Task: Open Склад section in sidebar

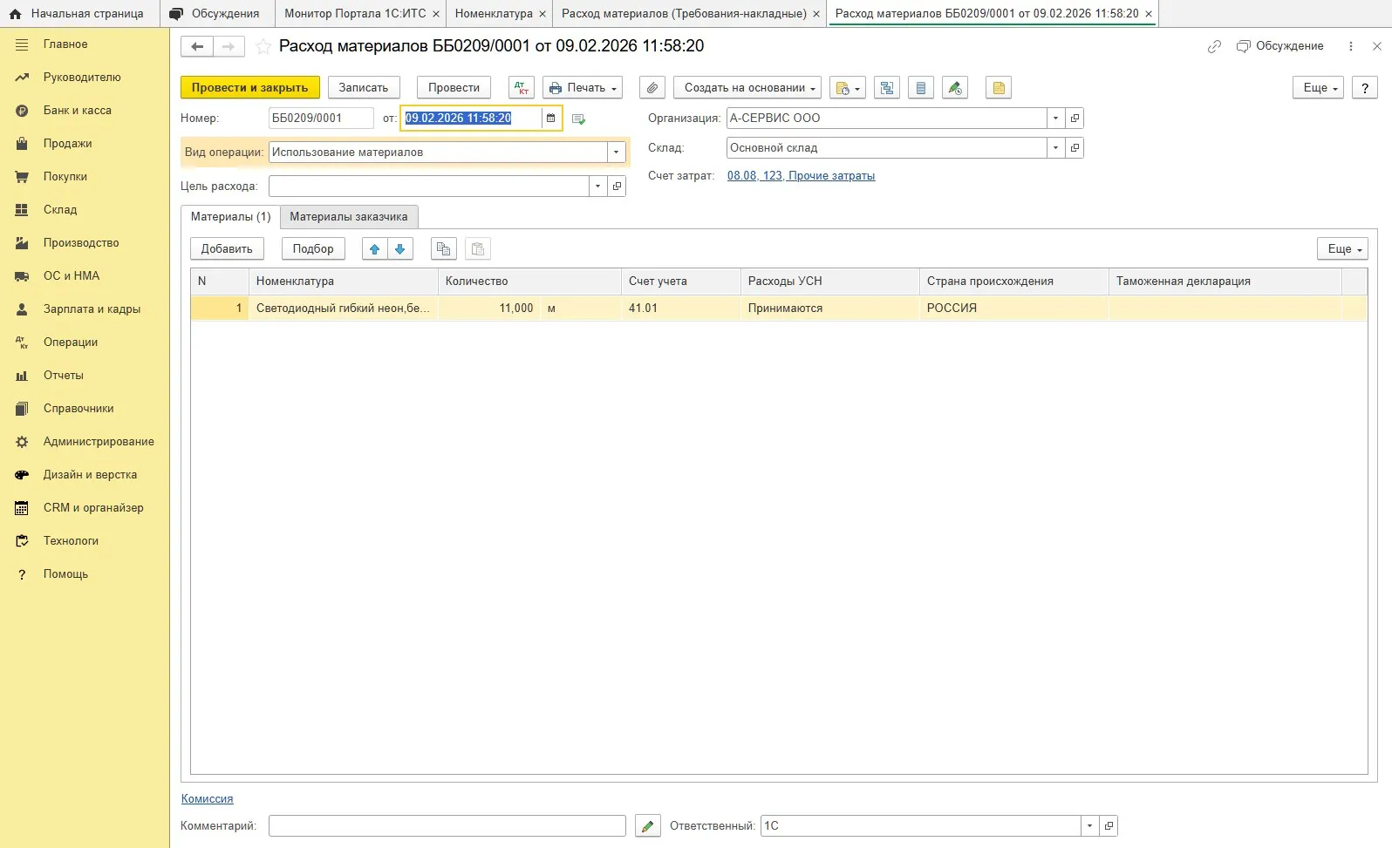Action: click(60, 210)
